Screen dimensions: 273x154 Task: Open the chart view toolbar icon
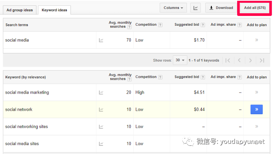pos(196,8)
